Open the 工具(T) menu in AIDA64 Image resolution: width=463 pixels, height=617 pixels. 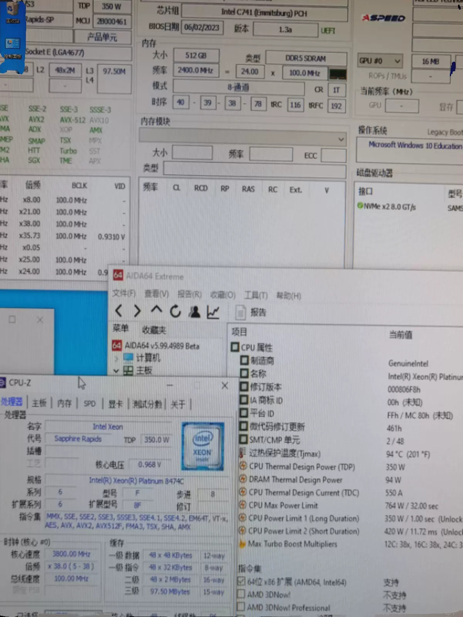coord(256,295)
